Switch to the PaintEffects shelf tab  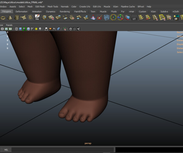(x=80, y=11)
